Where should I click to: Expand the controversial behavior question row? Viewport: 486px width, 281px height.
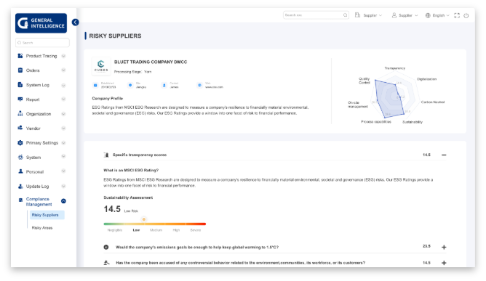click(444, 263)
